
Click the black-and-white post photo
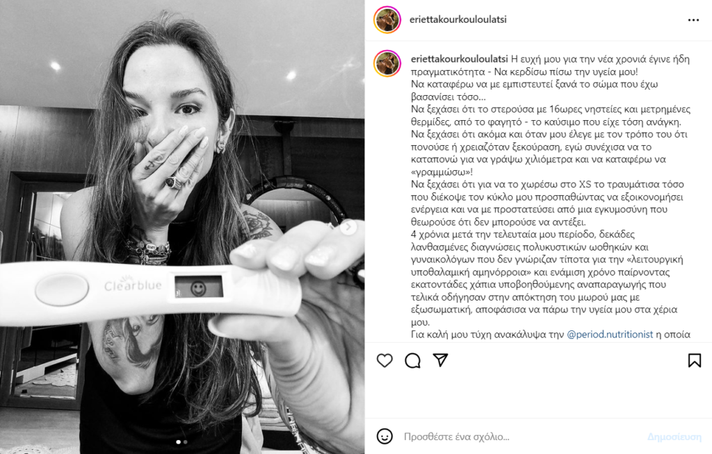[x=182, y=227]
